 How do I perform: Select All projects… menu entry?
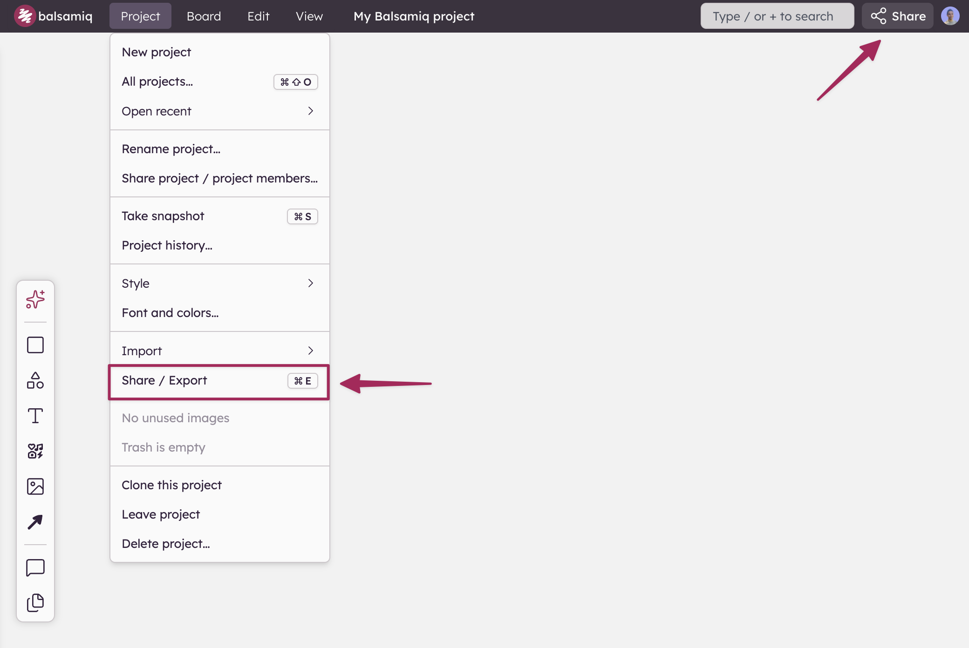coord(220,81)
